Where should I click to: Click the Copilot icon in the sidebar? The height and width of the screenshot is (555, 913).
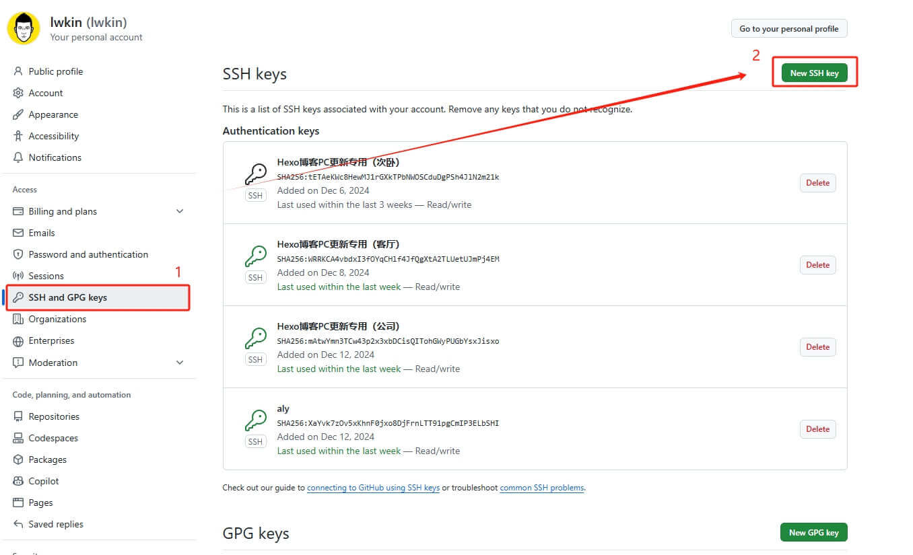pyautogui.click(x=18, y=481)
